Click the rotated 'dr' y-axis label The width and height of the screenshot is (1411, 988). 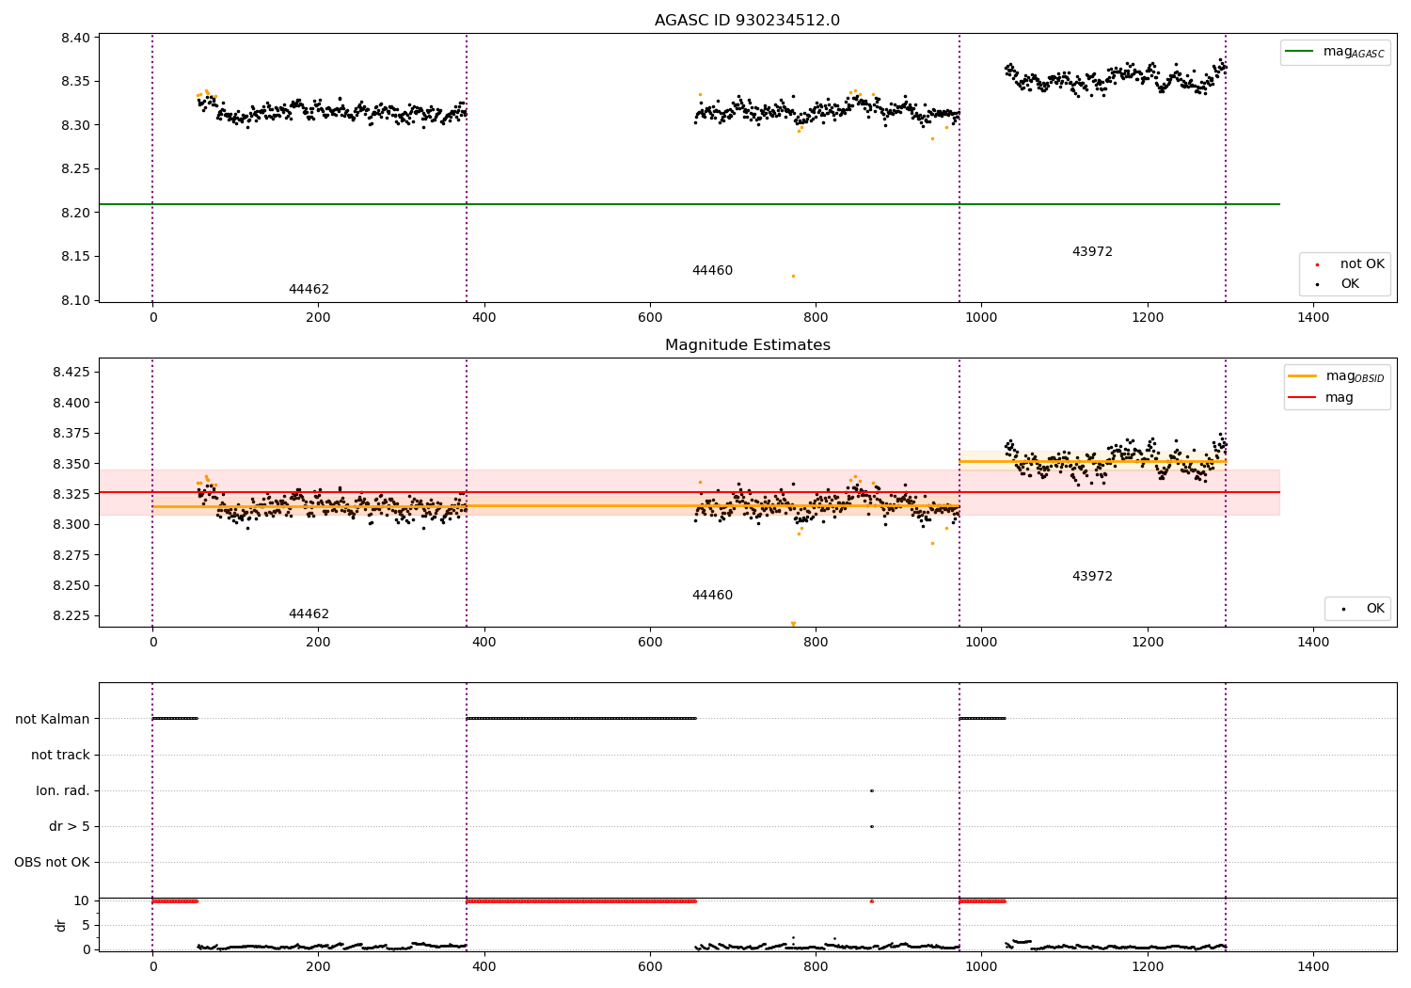click(61, 925)
